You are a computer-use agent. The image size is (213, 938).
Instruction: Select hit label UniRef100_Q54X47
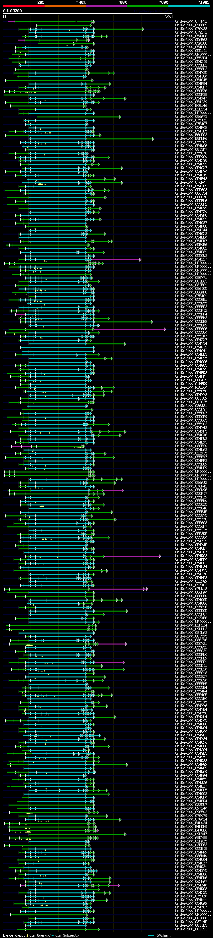191,98
